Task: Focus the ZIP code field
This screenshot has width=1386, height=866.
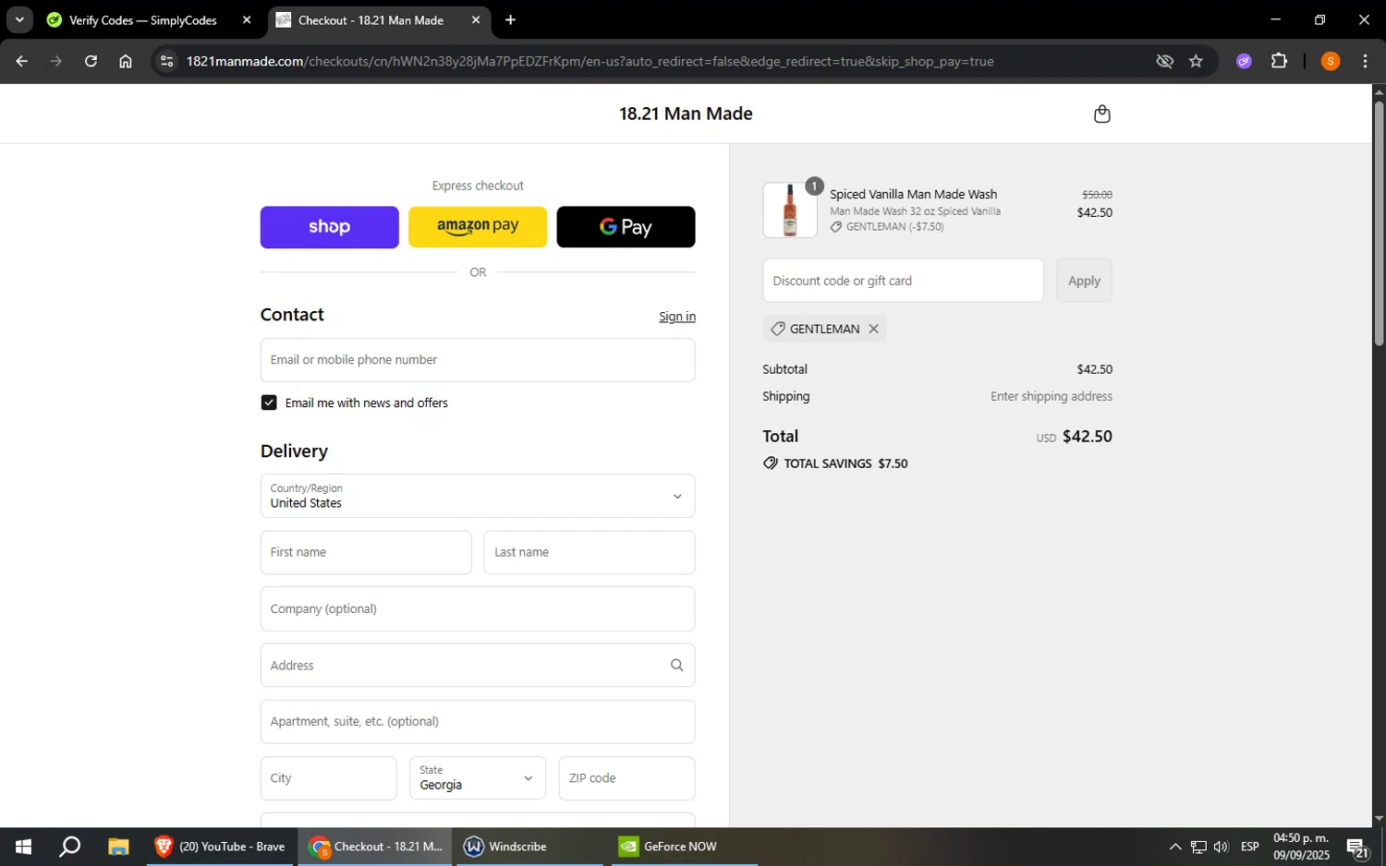Action: pyautogui.click(x=626, y=778)
